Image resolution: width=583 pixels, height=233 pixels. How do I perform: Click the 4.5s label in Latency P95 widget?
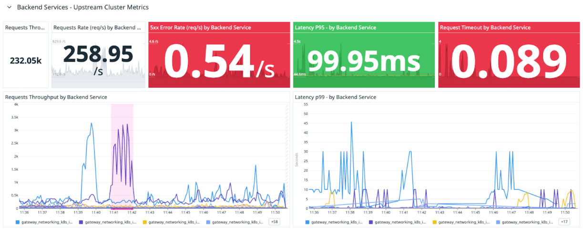click(x=297, y=42)
